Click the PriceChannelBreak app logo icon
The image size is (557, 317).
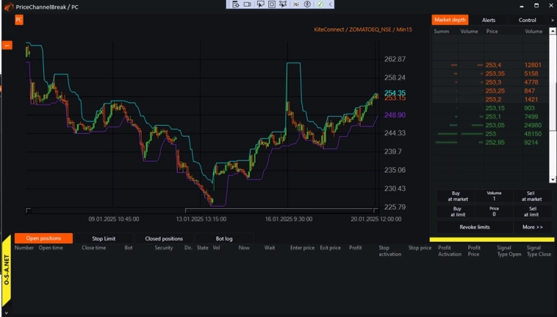8,6
